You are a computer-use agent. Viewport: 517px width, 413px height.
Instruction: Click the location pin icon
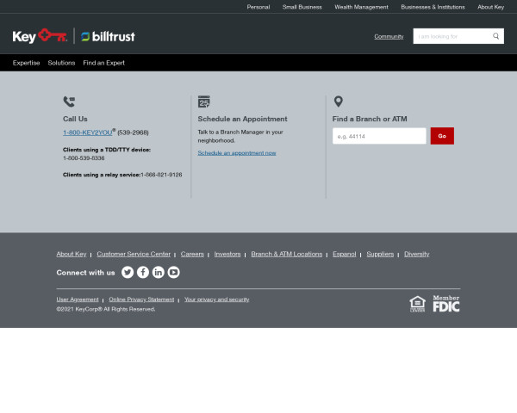339,102
